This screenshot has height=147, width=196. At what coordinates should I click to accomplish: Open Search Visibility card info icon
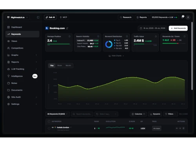(98, 36)
